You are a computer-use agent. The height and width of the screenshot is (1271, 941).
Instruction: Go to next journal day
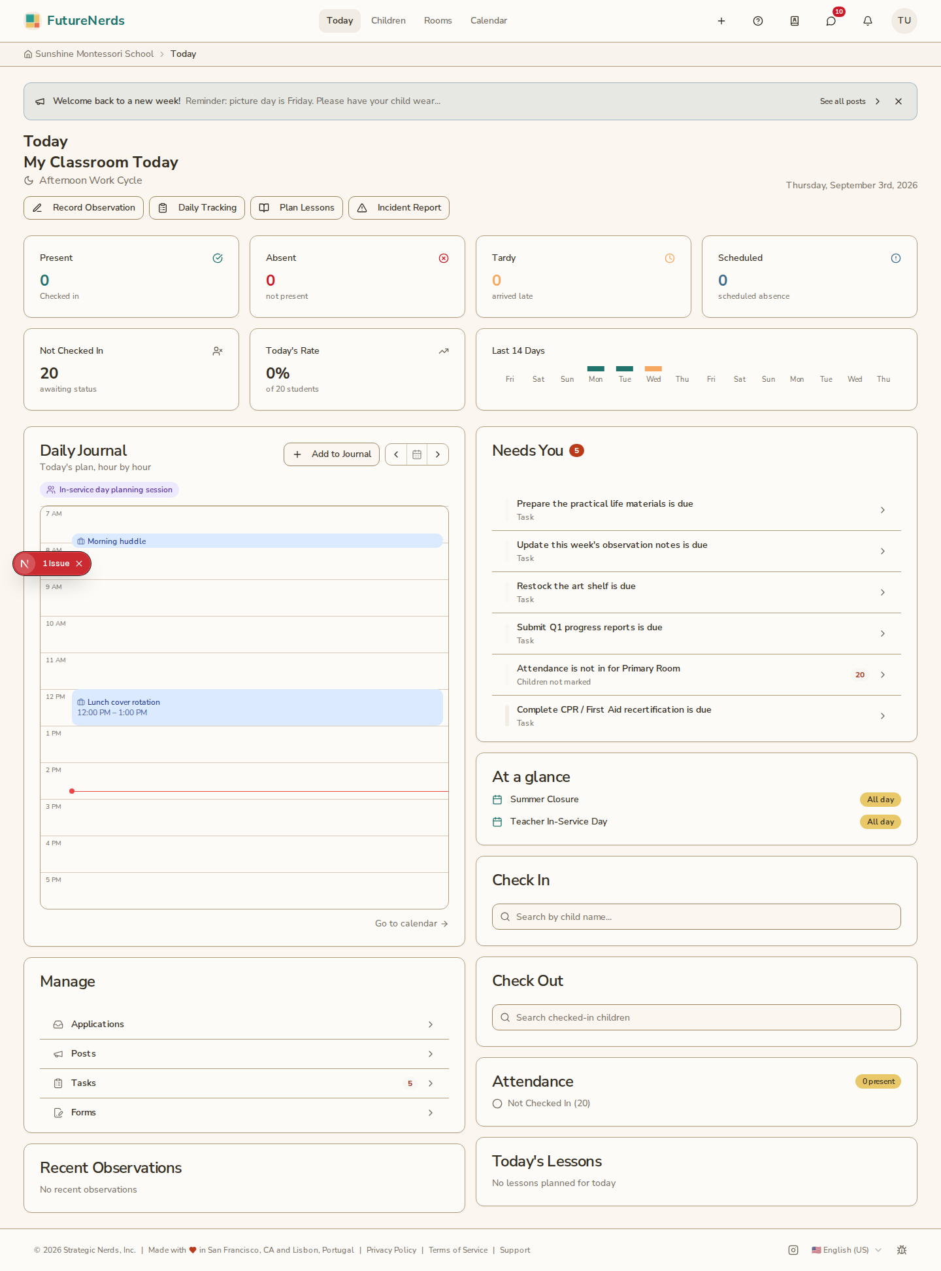pos(438,454)
